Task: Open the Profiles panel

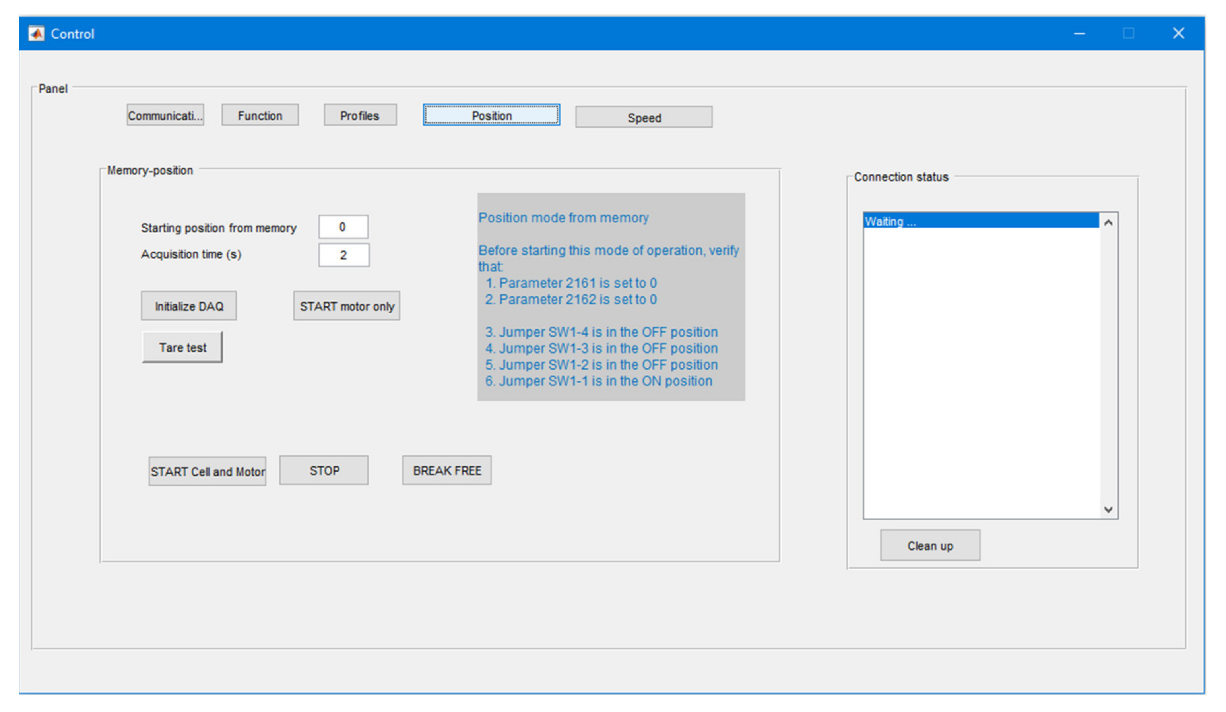Action: point(360,116)
